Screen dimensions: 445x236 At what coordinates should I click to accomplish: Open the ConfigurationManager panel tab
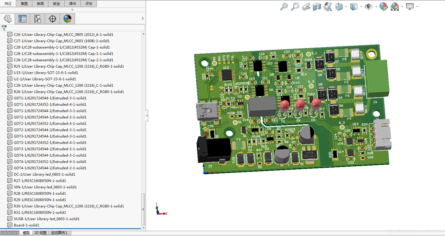pos(37,19)
